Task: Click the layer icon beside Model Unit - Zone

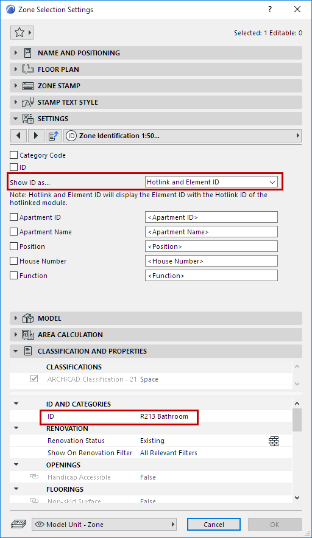Action: pos(18,524)
